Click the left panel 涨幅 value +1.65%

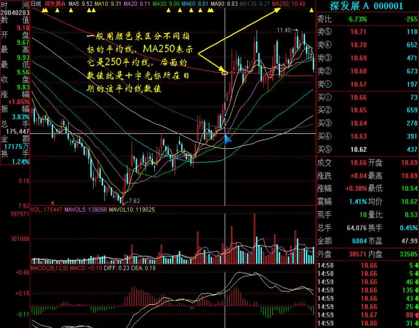(x=19, y=102)
